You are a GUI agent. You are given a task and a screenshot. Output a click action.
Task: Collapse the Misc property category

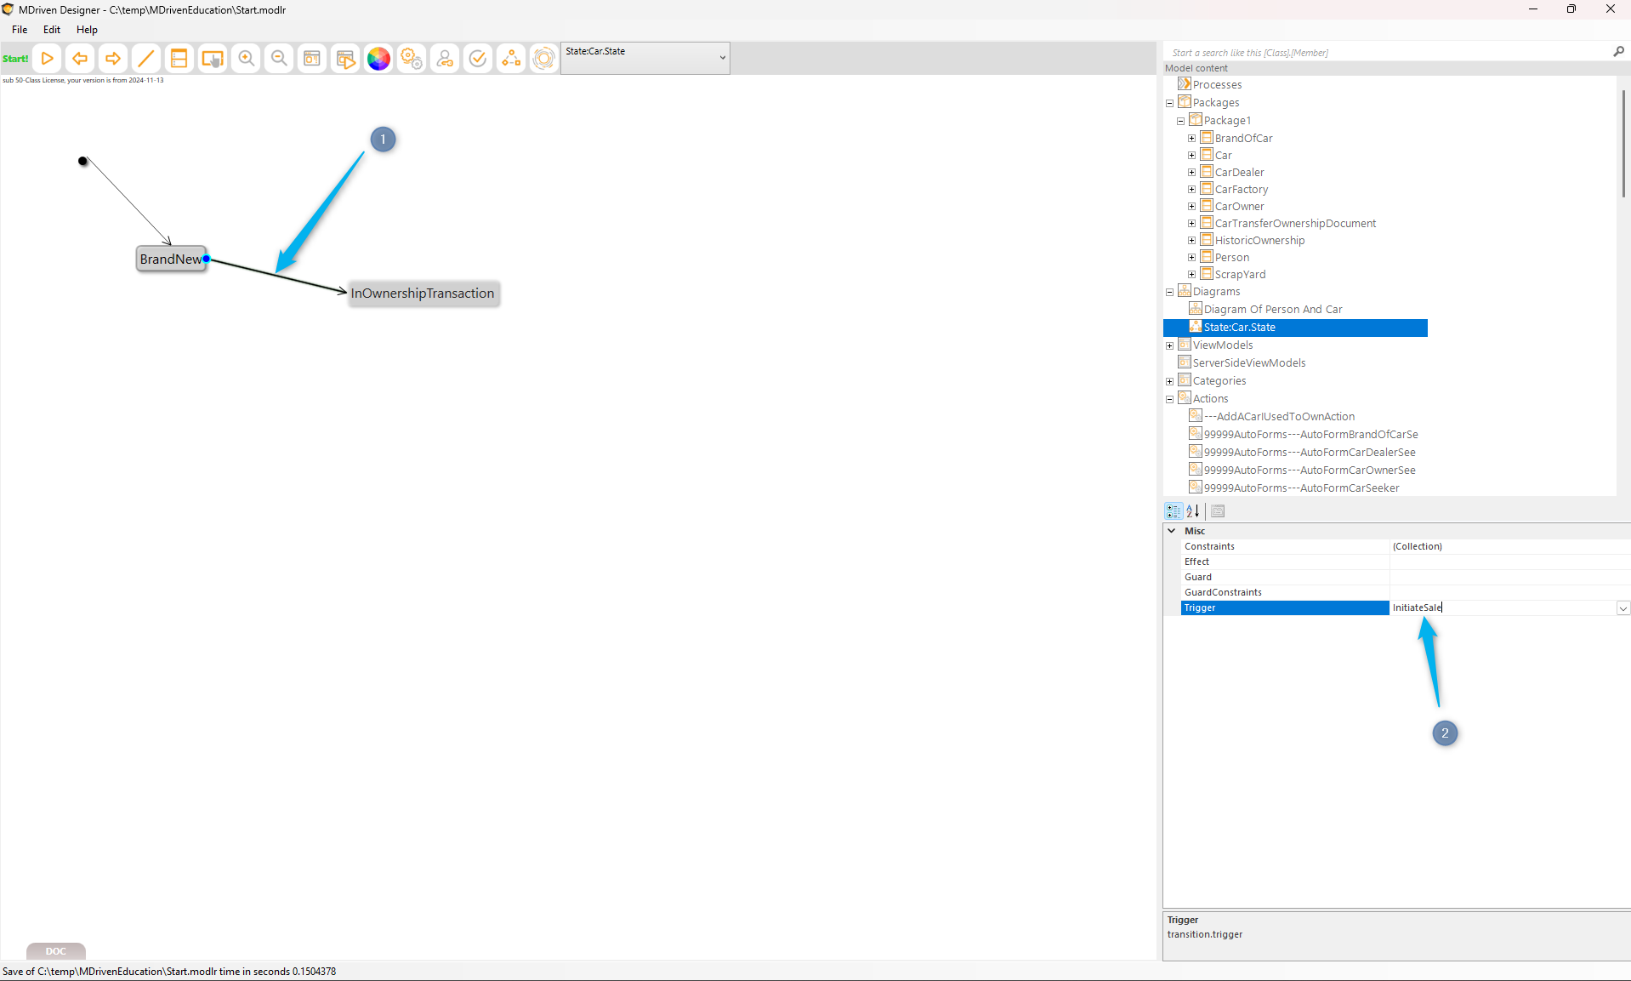pyautogui.click(x=1172, y=531)
